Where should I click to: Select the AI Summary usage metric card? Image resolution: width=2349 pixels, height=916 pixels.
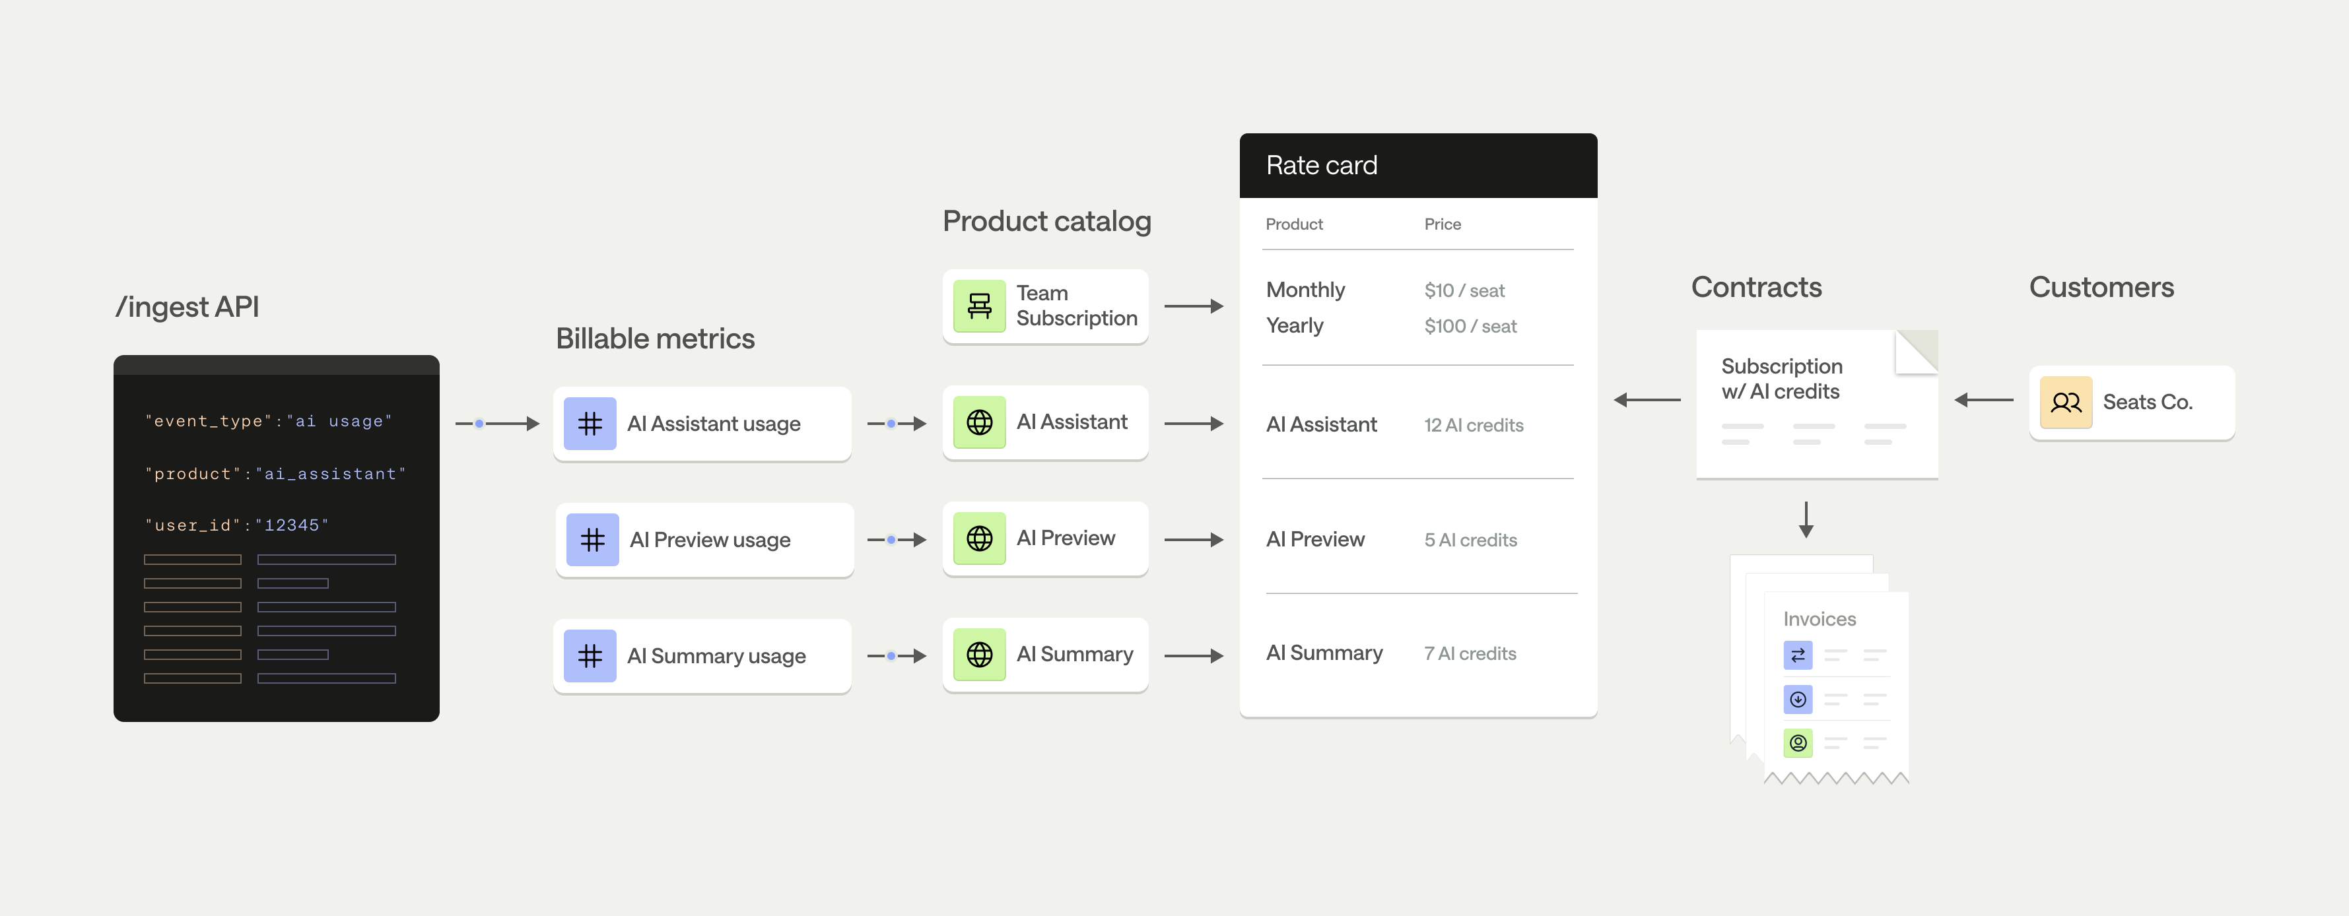click(702, 655)
